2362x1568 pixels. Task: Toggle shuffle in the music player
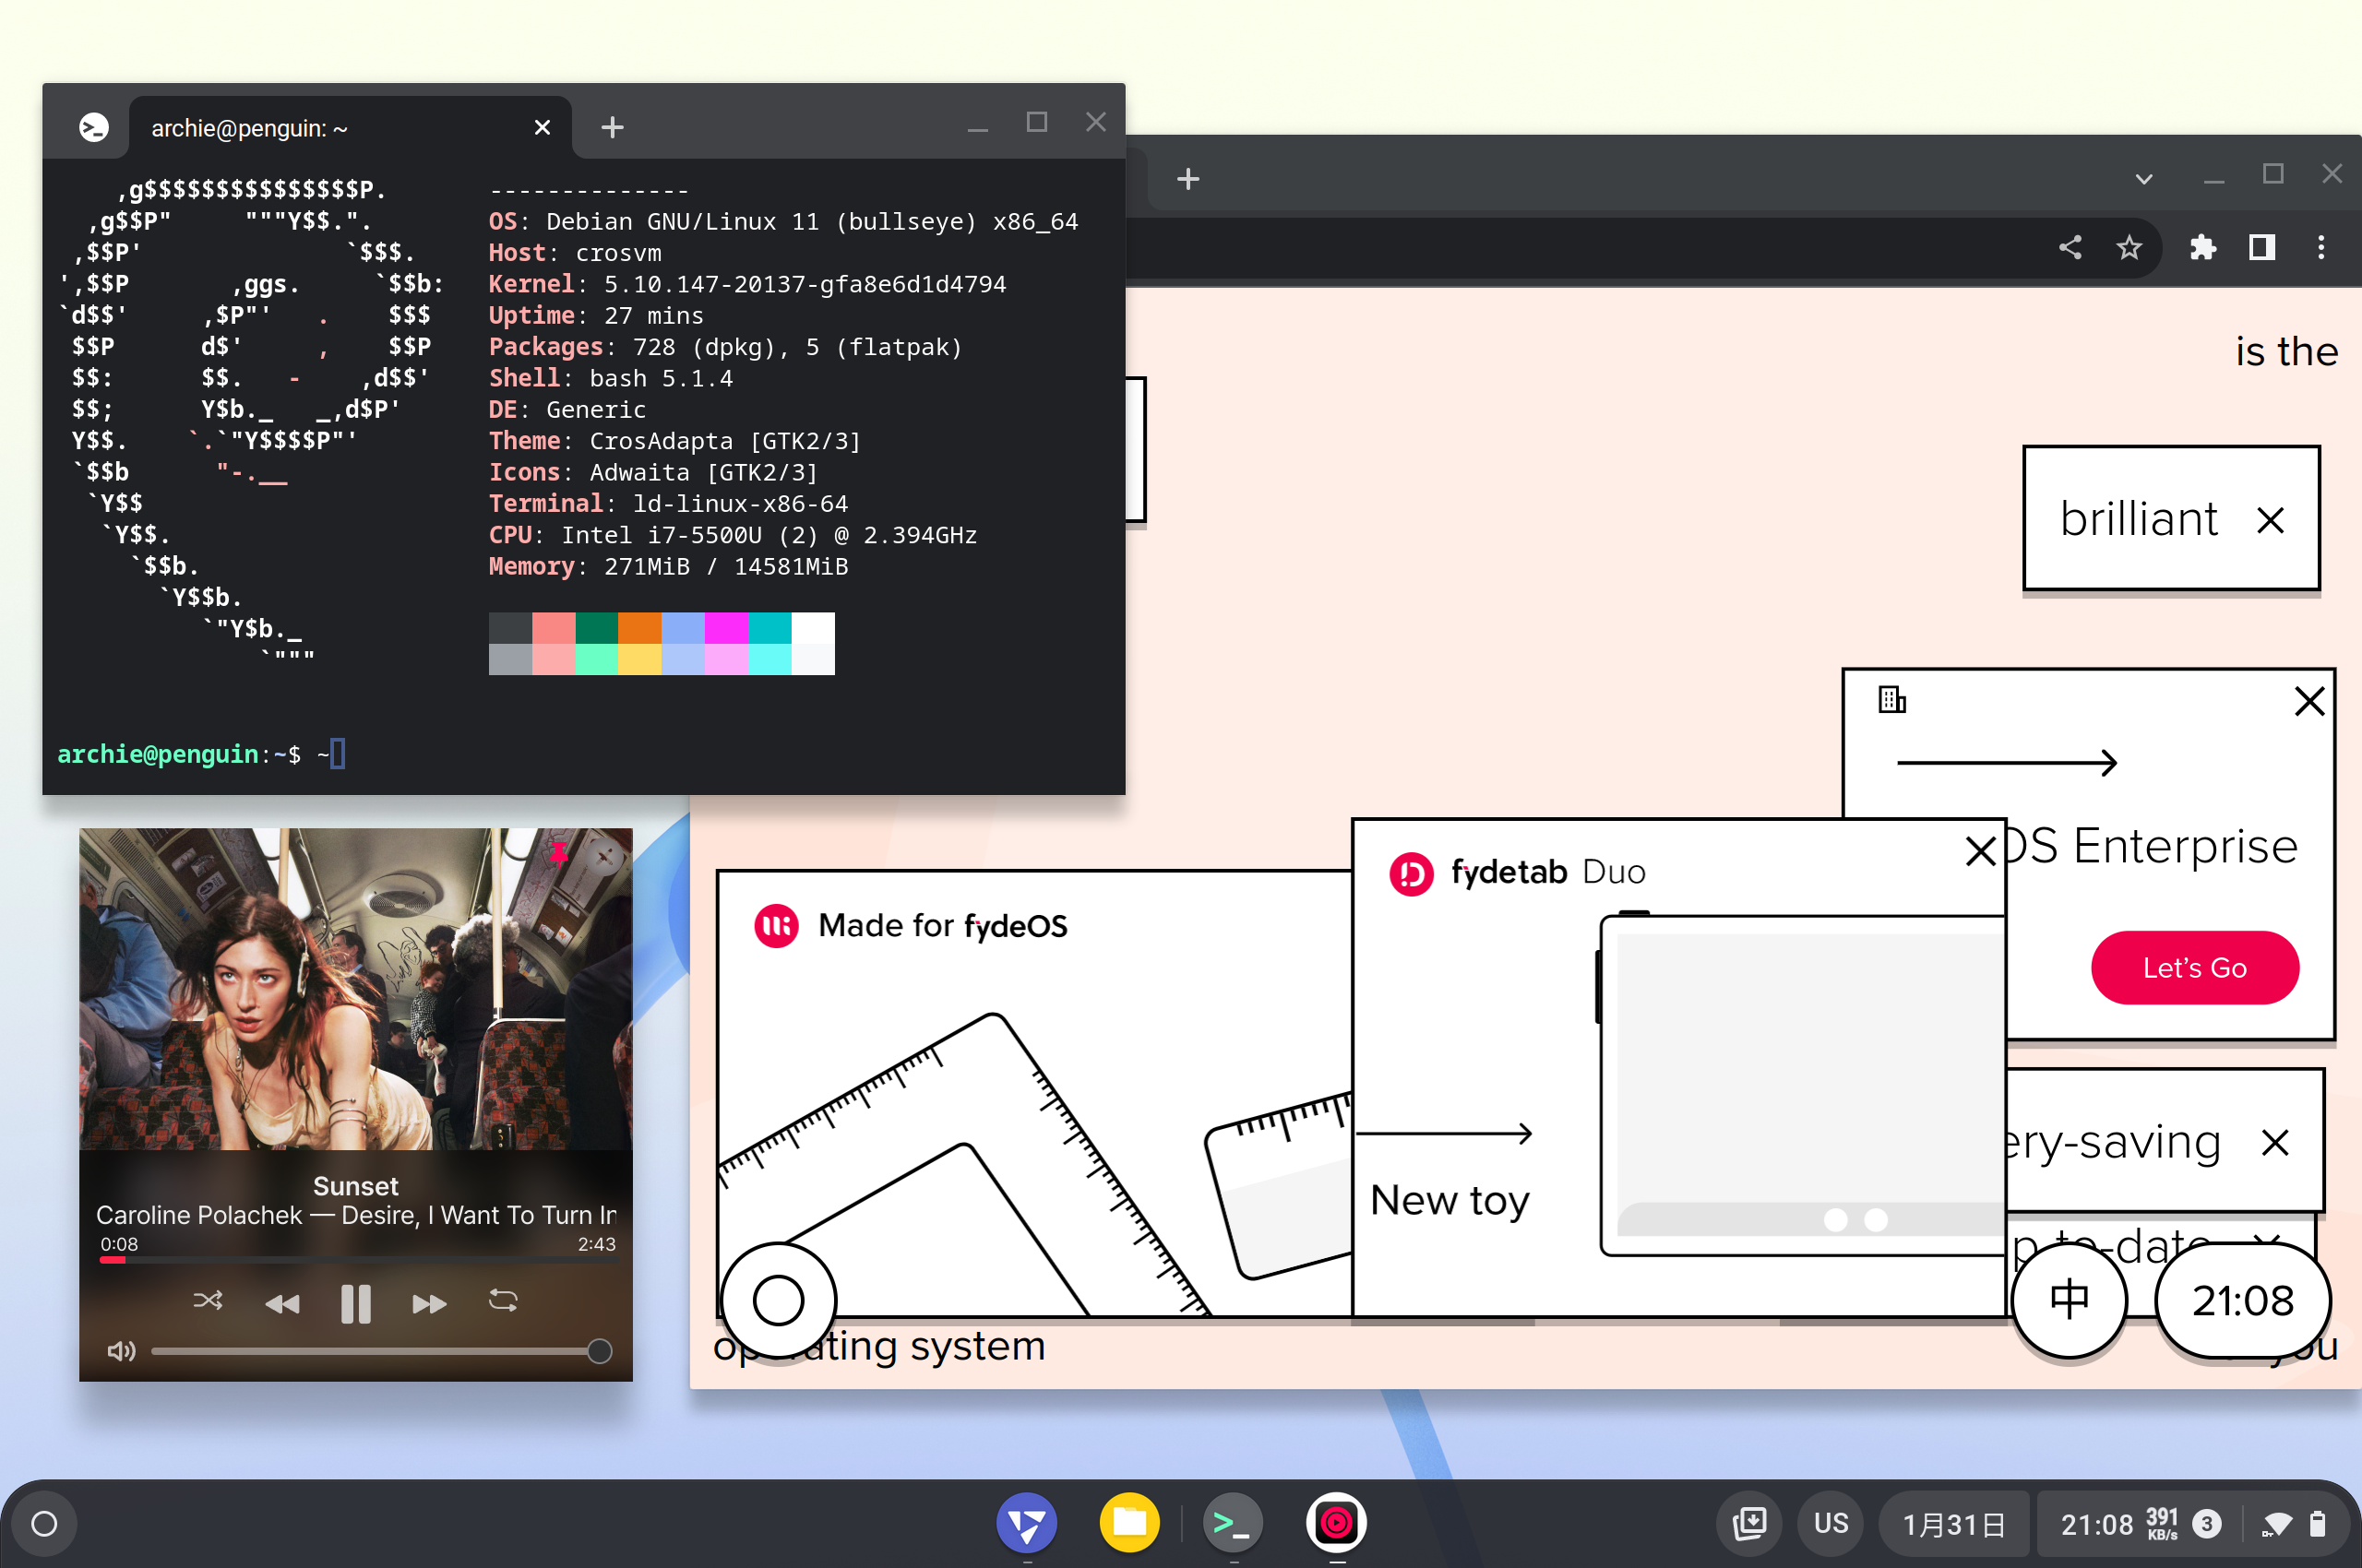(207, 1301)
